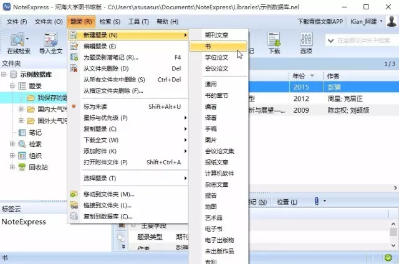Switch to the 位置 (L) tab

pos(287,202)
